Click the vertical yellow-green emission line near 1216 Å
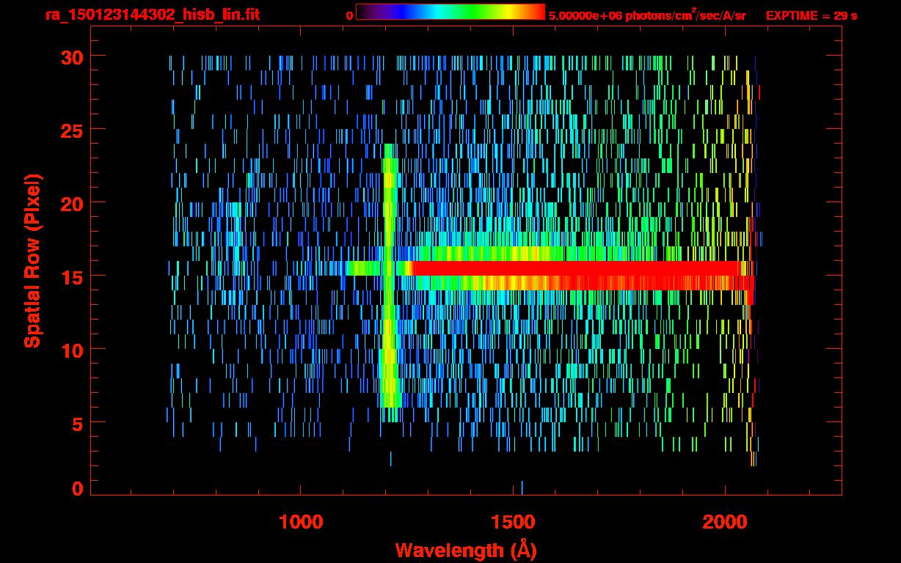This screenshot has width=901, height=563. [x=390, y=282]
